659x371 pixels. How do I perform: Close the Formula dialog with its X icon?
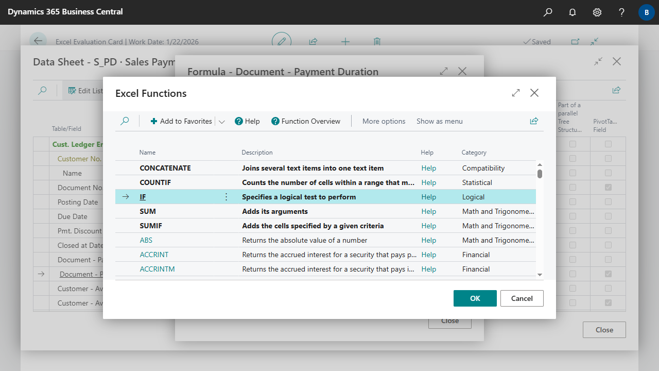coord(462,71)
